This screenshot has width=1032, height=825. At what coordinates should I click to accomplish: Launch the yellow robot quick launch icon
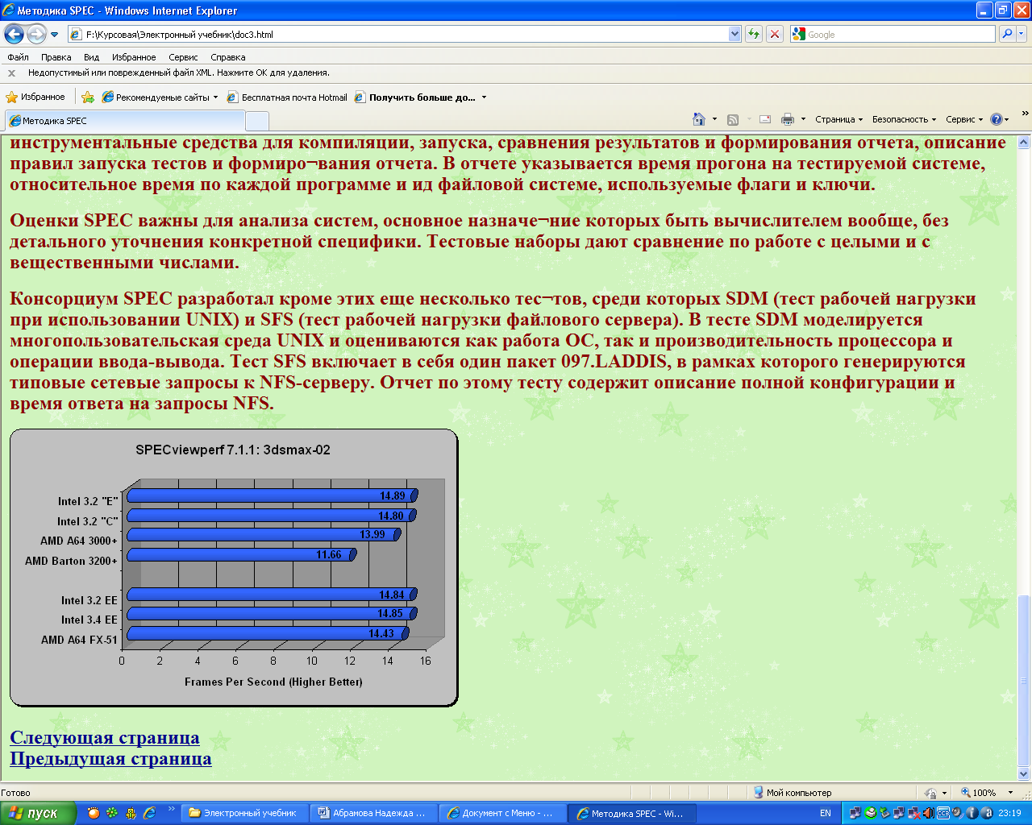tap(131, 813)
